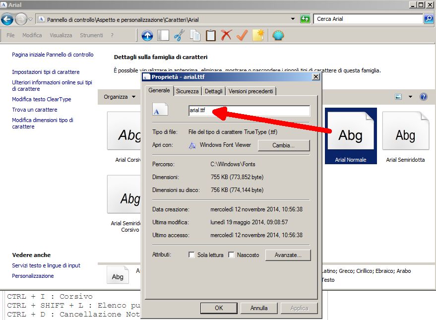Viewport: 436px width, 320px height.
Task: Click the Windows Font Viewer icon
Action: [192, 145]
